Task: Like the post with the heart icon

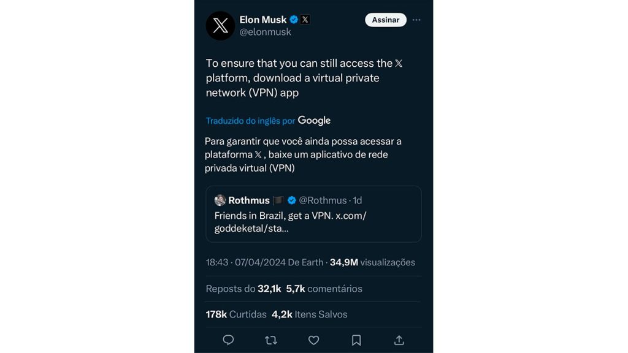Action: coord(313,340)
